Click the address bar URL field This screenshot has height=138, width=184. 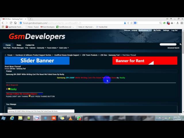tap(72, 23)
